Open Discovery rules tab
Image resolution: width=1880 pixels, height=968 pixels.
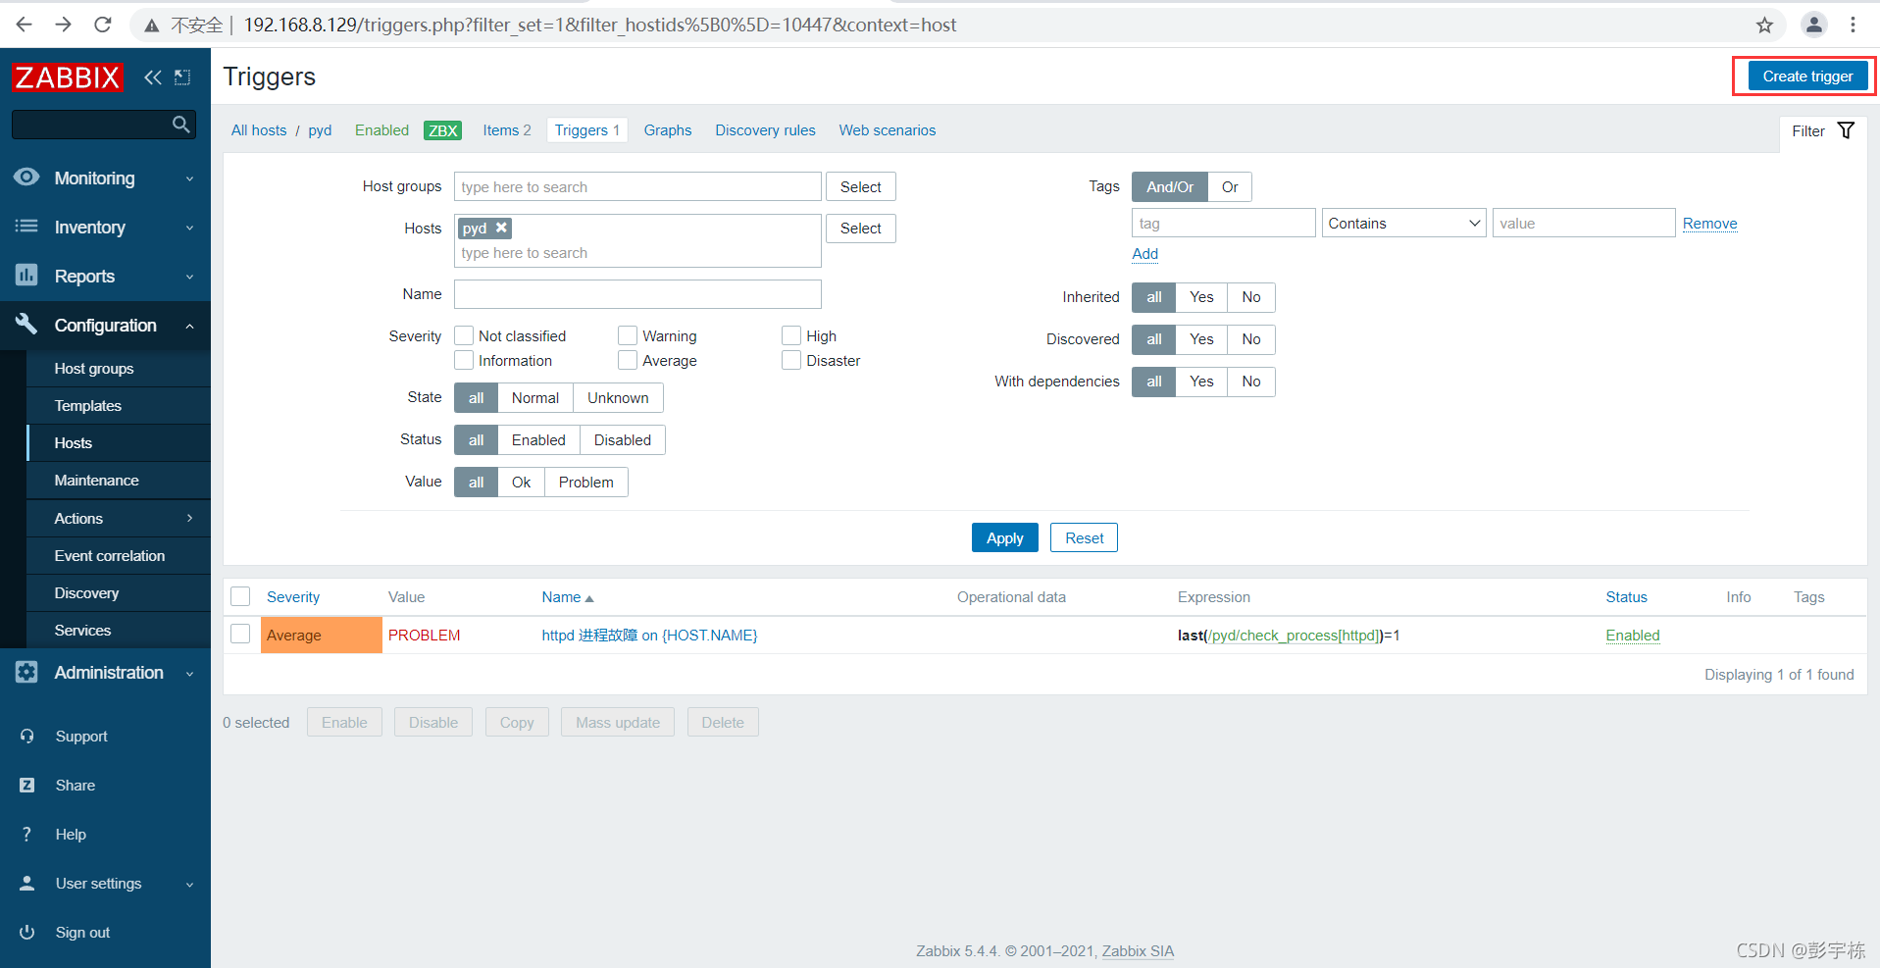tap(765, 130)
